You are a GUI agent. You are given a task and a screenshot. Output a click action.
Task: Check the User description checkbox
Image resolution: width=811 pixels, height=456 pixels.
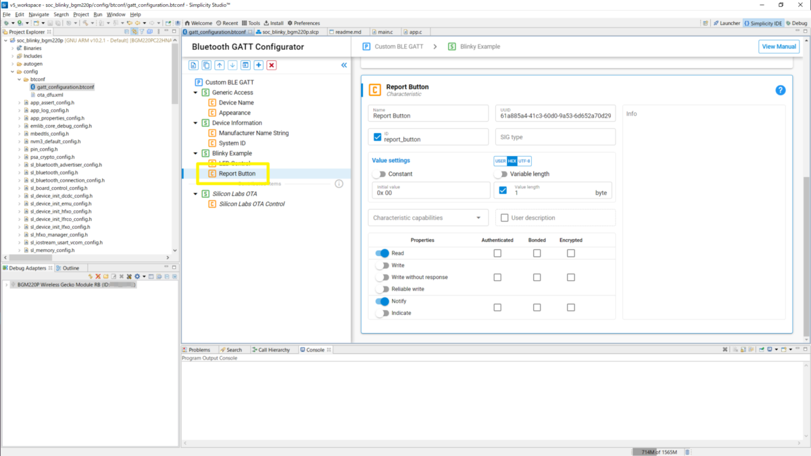[504, 218]
